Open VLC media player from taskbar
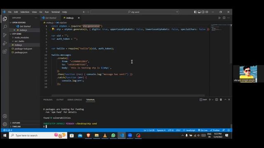The image size is (264, 148). (105, 135)
